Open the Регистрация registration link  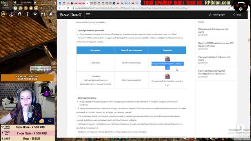tap(217, 15)
